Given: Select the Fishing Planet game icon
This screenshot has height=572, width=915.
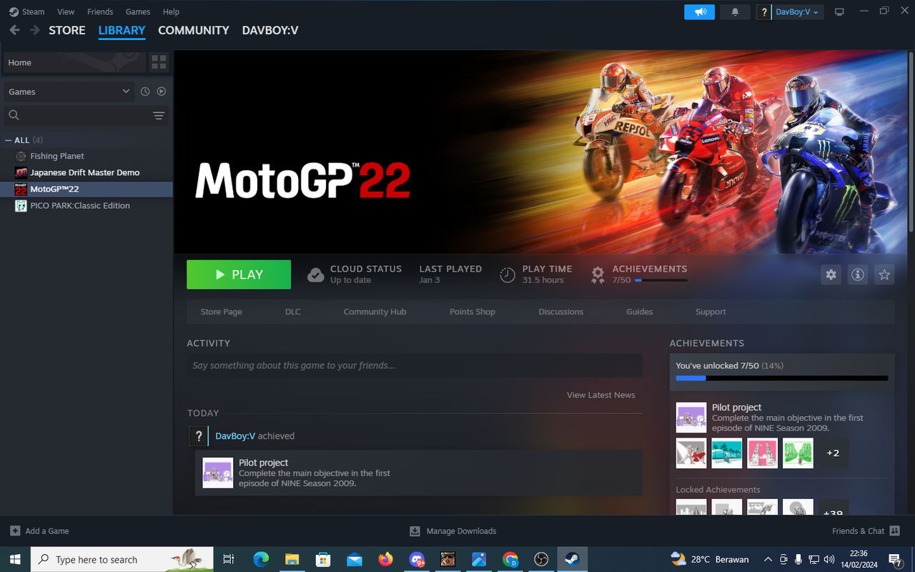Looking at the screenshot, I should coord(21,156).
